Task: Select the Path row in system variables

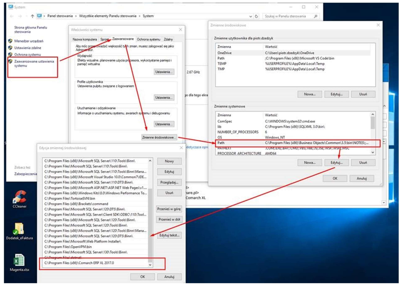Action: (x=293, y=143)
